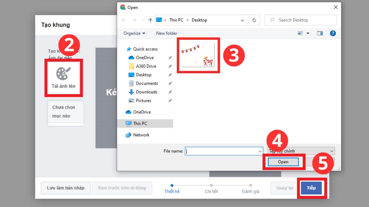Image resolution: width=369 pixels, height=207 pixels.
Task: Click the refresh icon in address bar
Action: pos(254,20)
